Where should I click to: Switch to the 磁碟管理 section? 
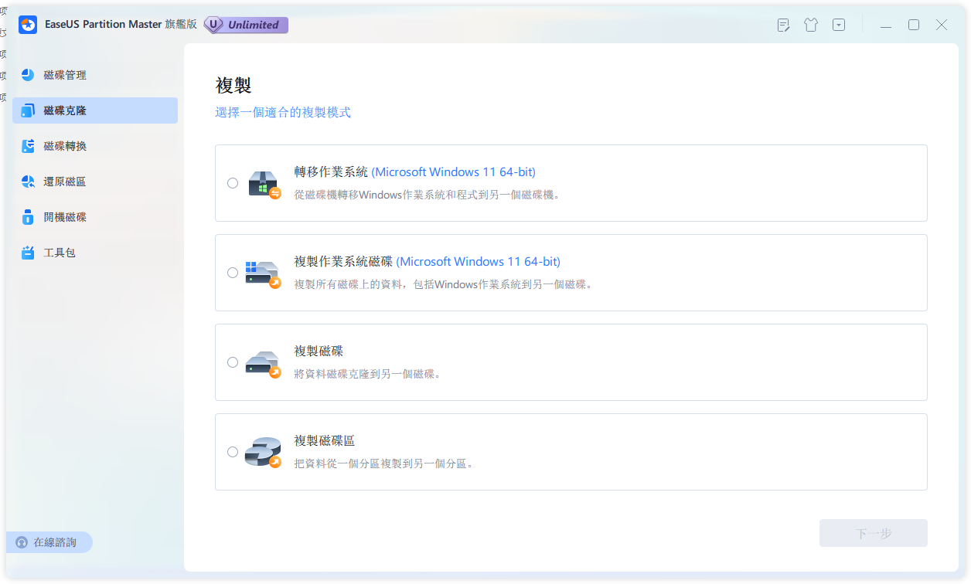66,75
